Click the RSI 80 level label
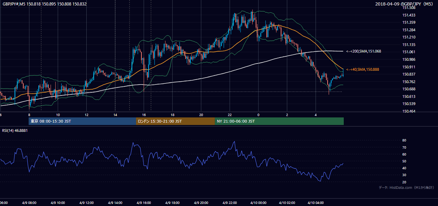The width and height of the screenshot is (438, 206). coord(404,140)
